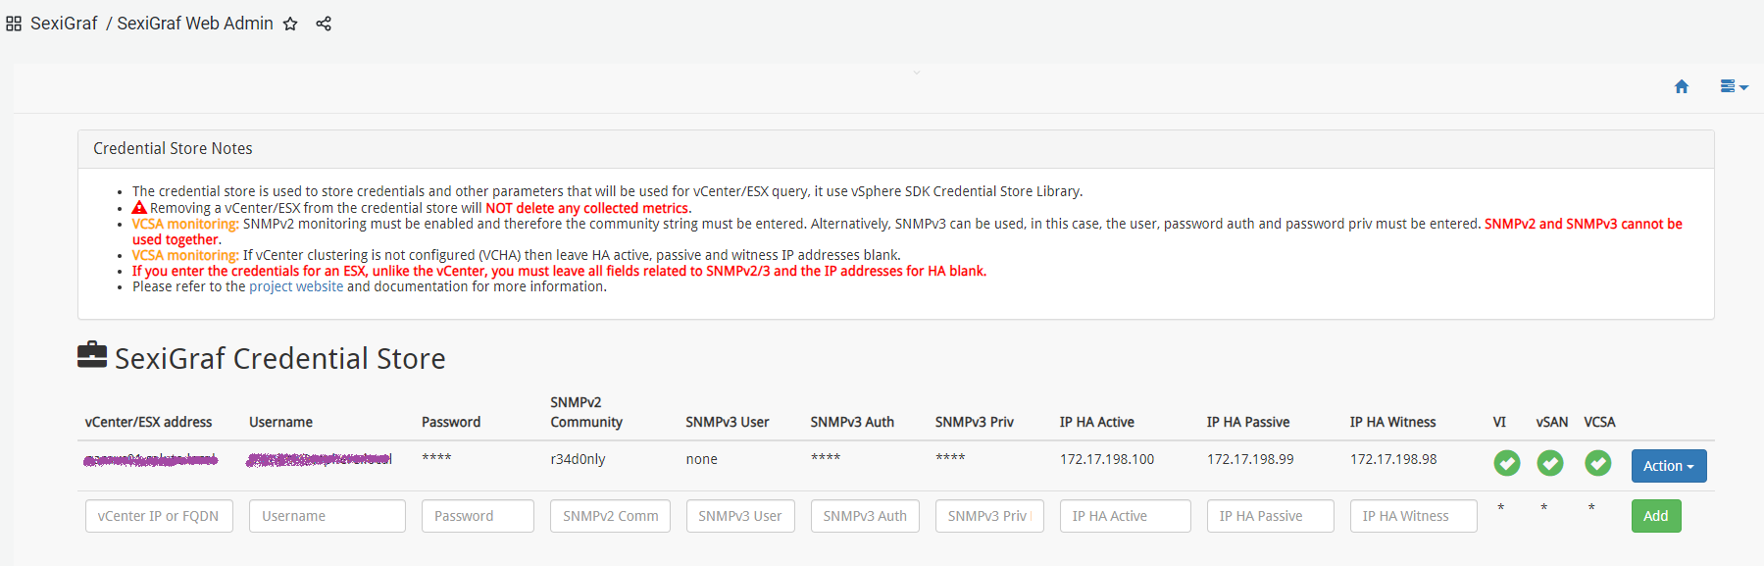This screenshot has height=566, width=1764.
Task: Click the SNMPv2 Community column header
Action: [586, 412]
